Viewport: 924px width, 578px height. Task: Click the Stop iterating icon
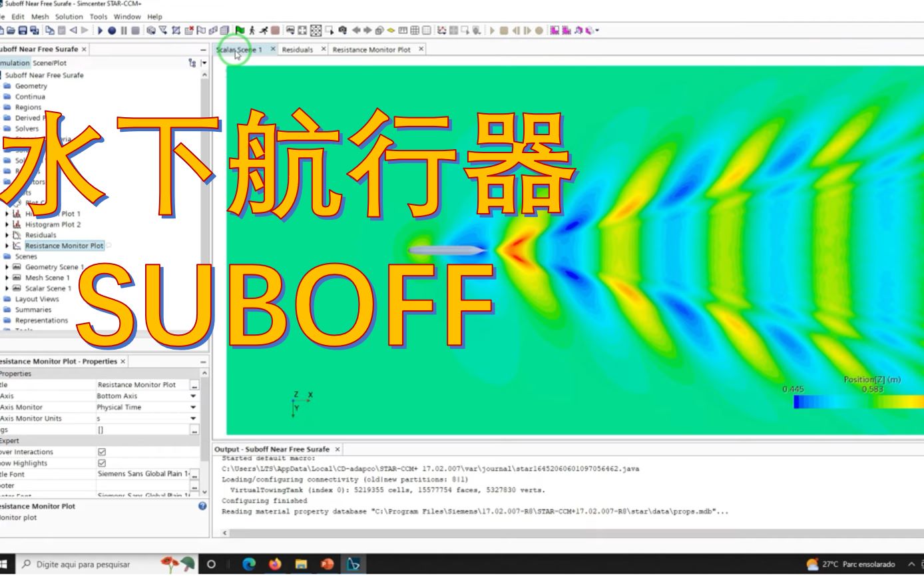pyautogui.click(x=134, y=30)
